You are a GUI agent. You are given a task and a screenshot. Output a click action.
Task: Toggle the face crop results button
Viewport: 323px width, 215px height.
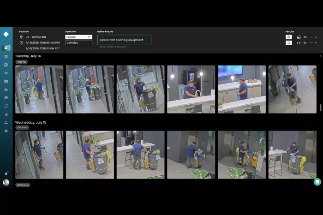point(289,37)
